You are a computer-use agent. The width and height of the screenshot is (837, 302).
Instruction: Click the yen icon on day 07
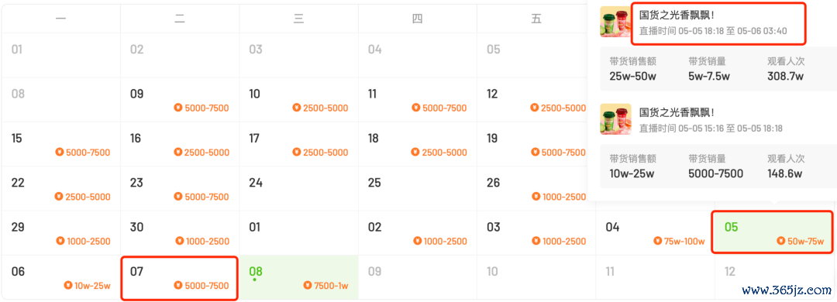coord(177,286)
